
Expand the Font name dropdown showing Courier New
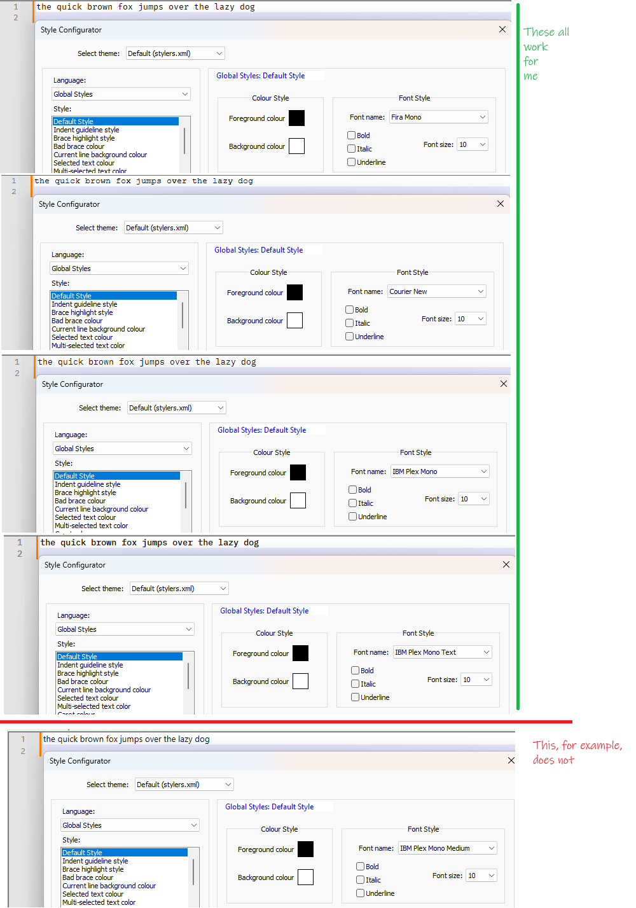[436, 291]
